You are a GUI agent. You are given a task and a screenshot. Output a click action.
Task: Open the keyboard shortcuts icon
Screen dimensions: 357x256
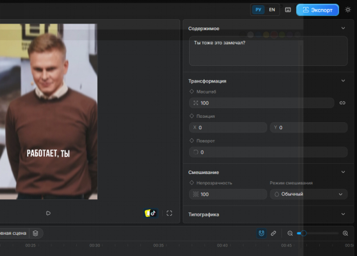(288, 10)
